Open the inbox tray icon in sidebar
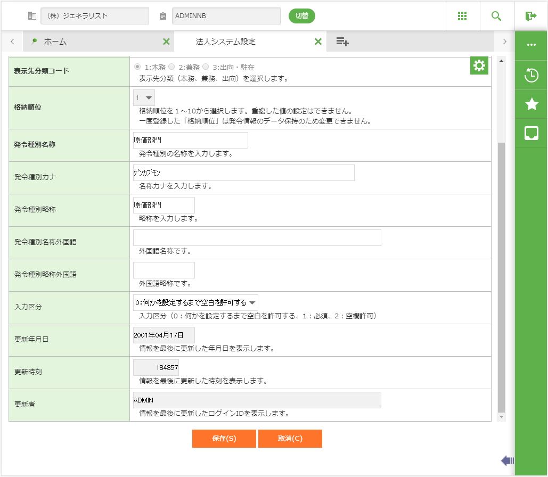Screen dimensions: 548x477 pyautogui.click(x=531, y=134)
